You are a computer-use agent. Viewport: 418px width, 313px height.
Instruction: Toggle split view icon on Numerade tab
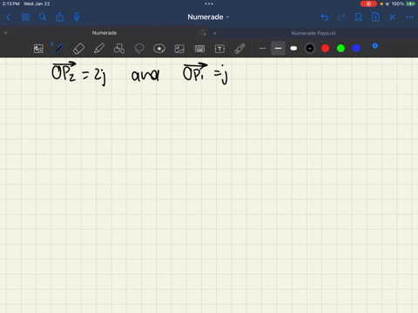(x=203, y=33)
